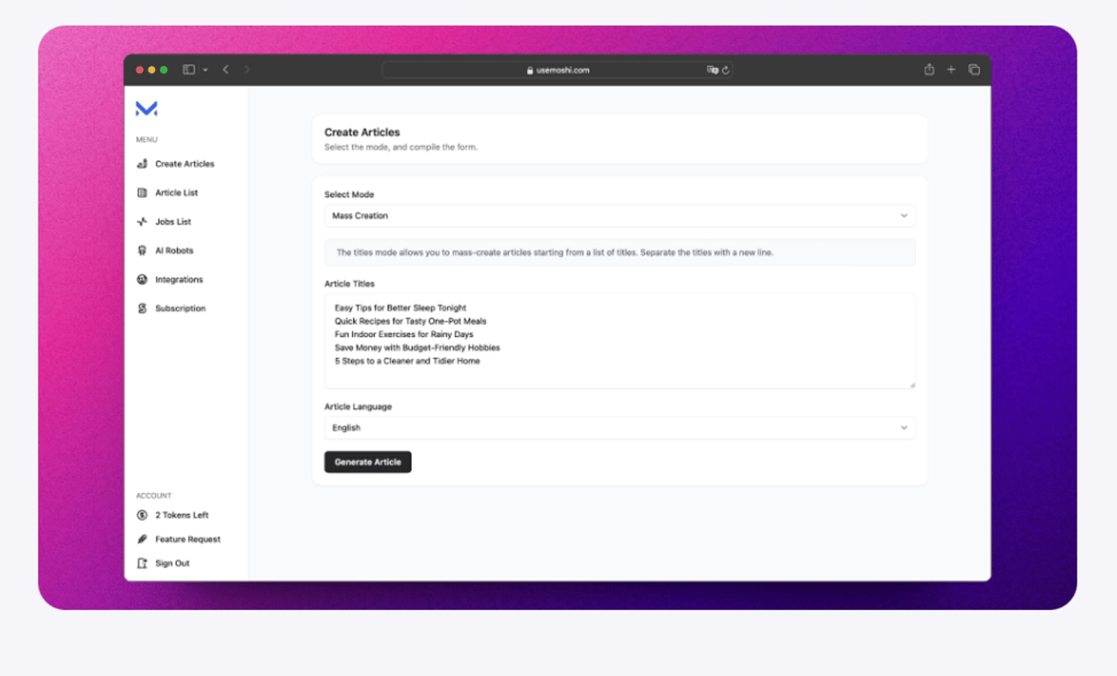Click the Create Articles sidebar icon

coord(142,164)
